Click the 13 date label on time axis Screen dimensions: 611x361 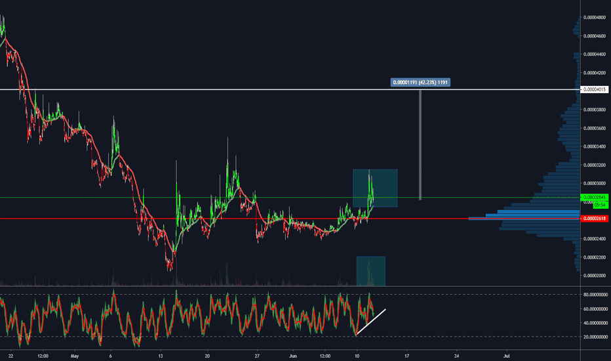[161, 356]
